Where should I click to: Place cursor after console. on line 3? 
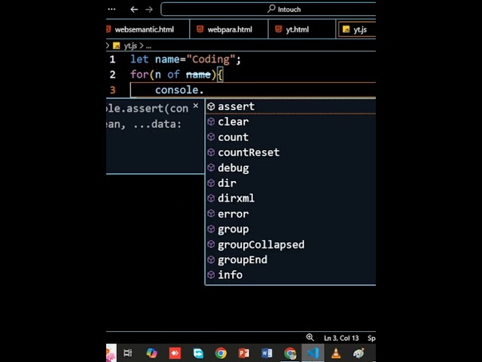(x=204, y=90)
